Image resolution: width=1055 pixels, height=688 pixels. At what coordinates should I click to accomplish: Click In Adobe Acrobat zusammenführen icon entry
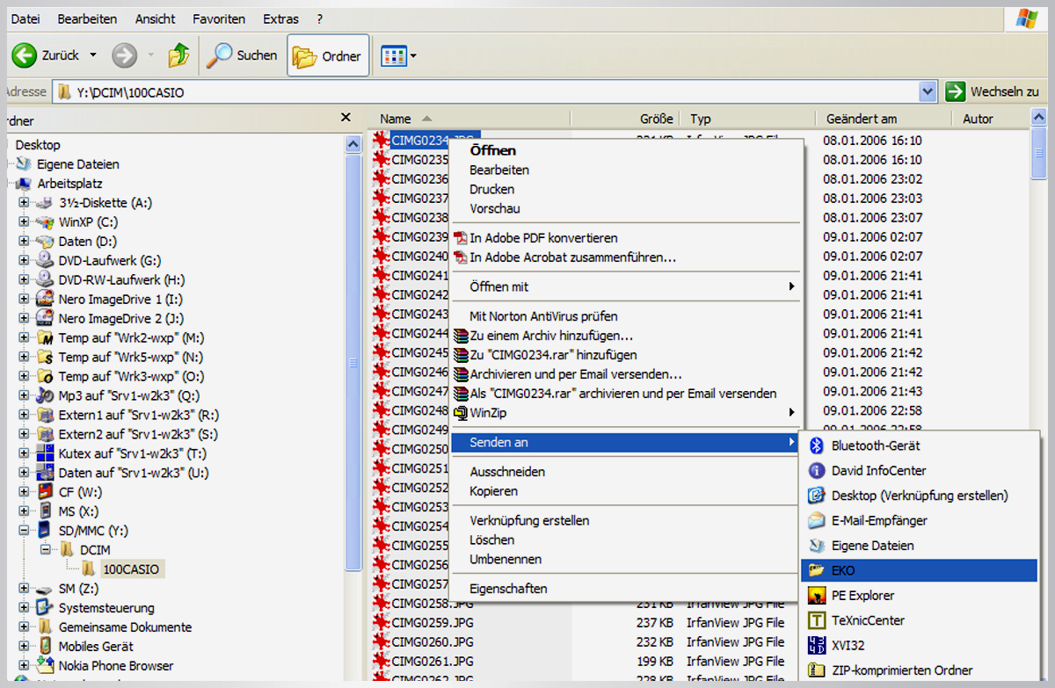(626, 257)
